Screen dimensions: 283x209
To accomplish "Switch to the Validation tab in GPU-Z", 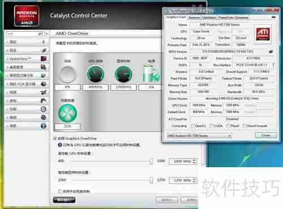I will click(209, 18).
